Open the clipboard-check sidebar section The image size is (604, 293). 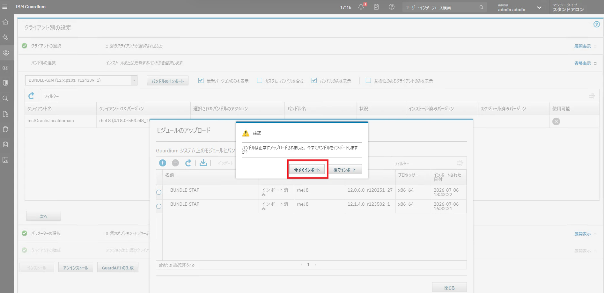tap(5, 129)
